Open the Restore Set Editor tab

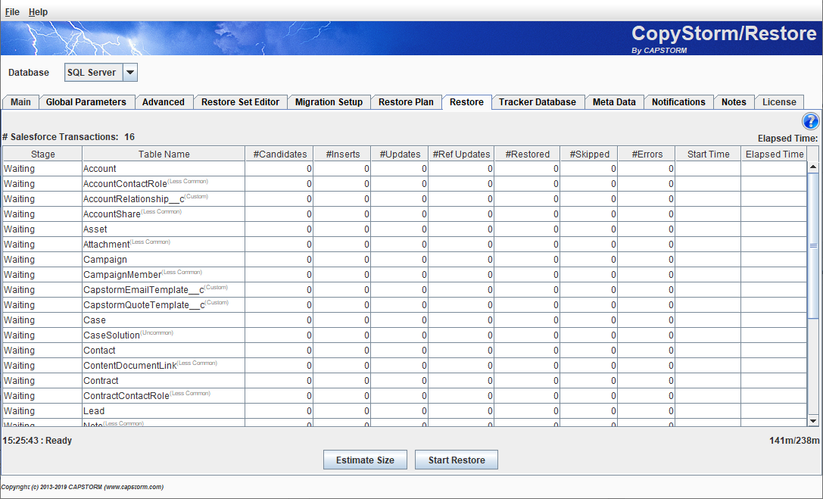tap(241, 101)
